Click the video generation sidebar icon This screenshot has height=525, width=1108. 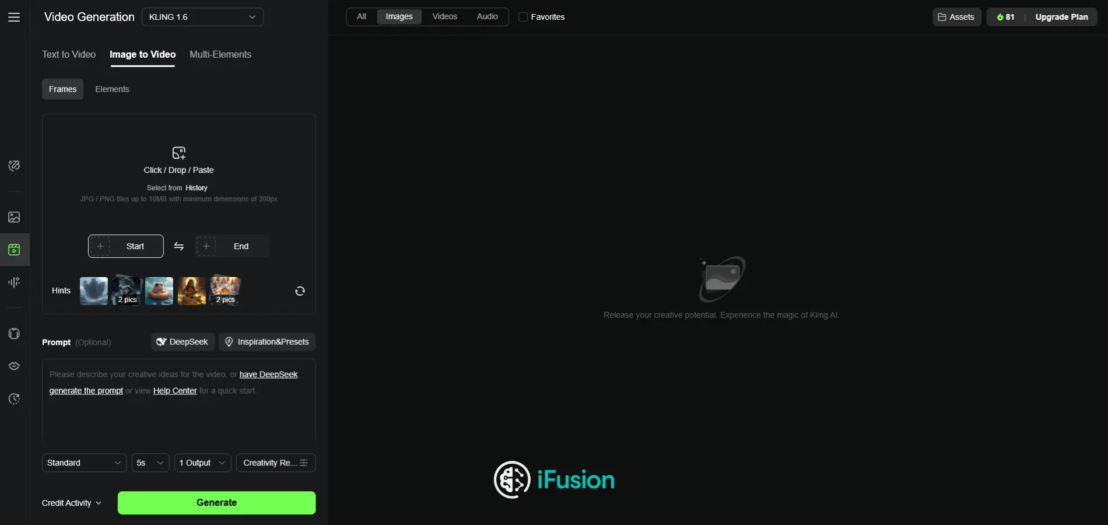tap(14, 250)
